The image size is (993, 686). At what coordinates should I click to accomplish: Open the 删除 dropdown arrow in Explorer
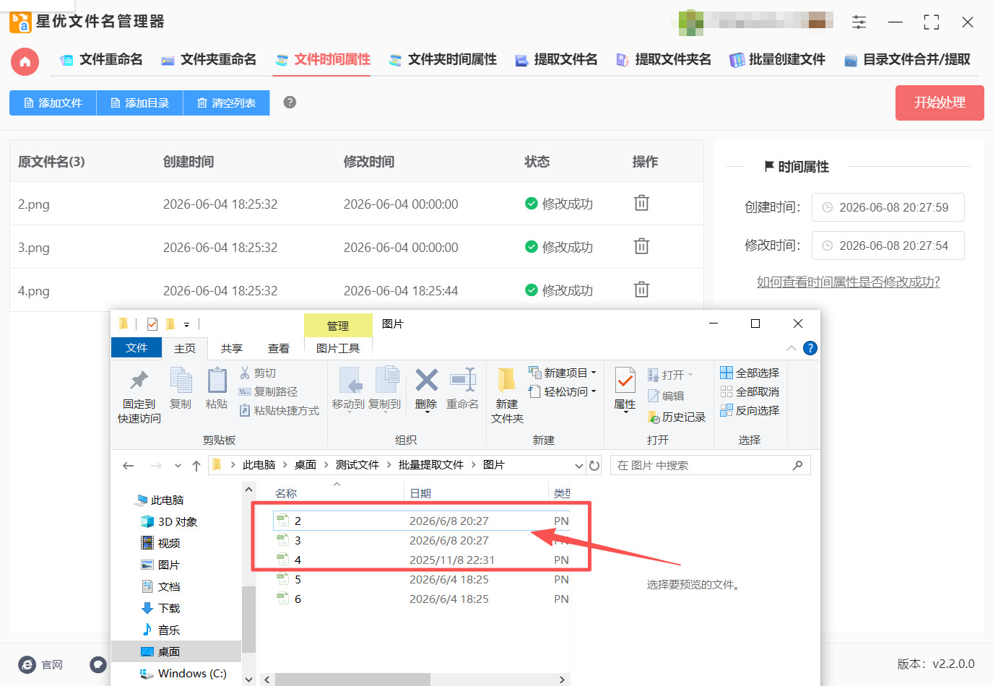427,412
